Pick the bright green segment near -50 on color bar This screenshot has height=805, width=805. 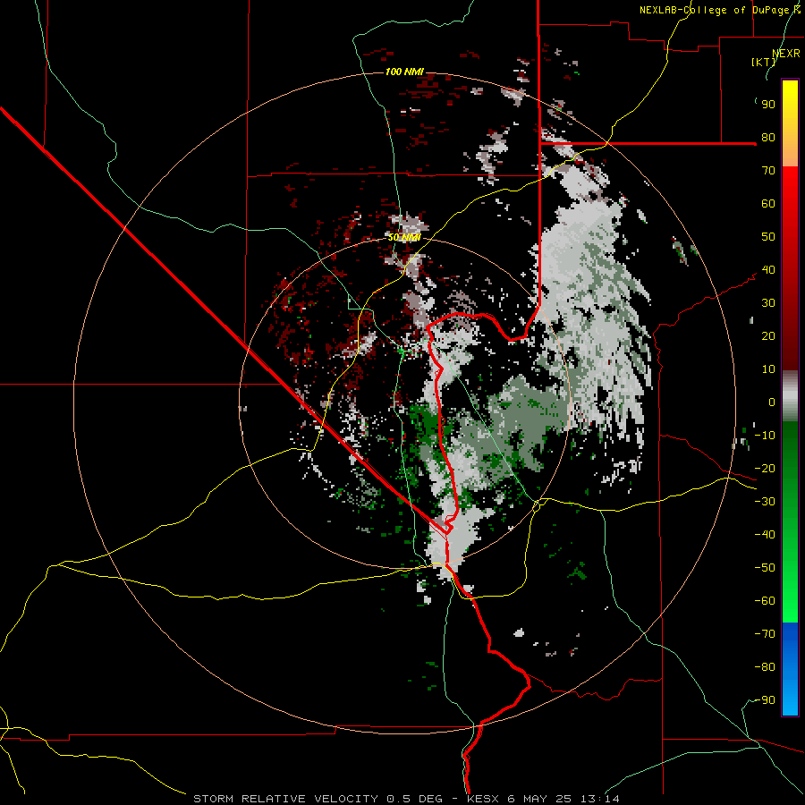[790, 570]
